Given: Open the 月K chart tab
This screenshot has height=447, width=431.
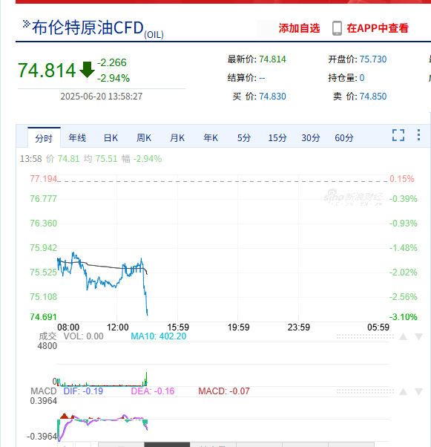Looking at the screenshot, I should pos(177,138).
